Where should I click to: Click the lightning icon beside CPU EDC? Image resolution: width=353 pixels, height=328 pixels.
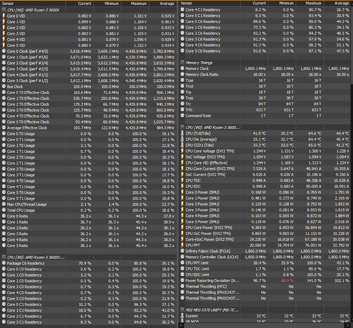pos(182,186)
